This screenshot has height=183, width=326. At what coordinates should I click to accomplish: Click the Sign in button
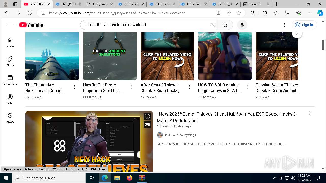(304, 25)
